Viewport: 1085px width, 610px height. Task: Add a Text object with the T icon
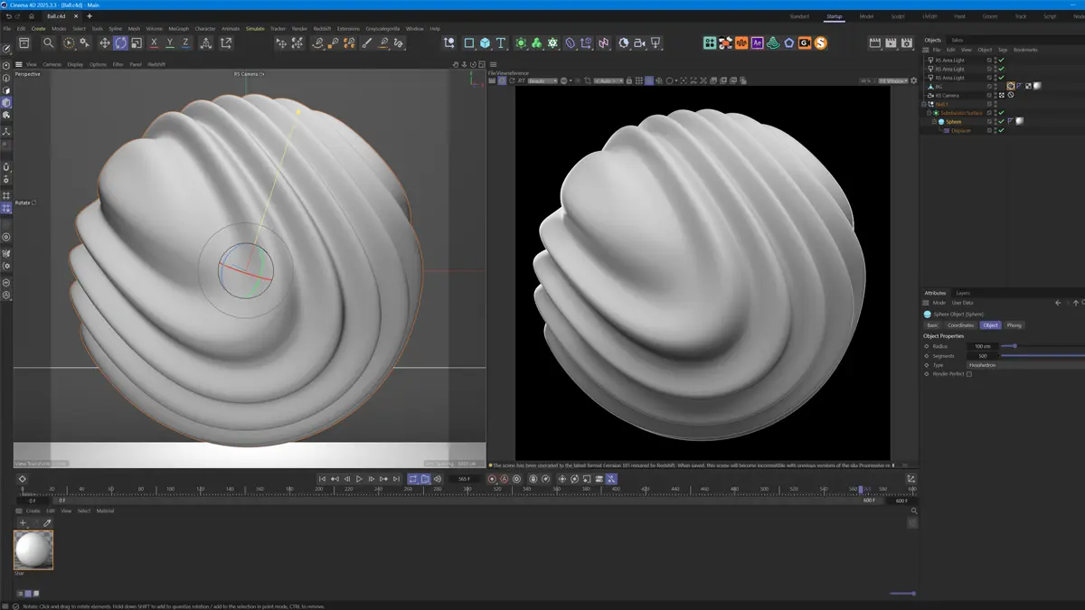(x=500, y=42)
